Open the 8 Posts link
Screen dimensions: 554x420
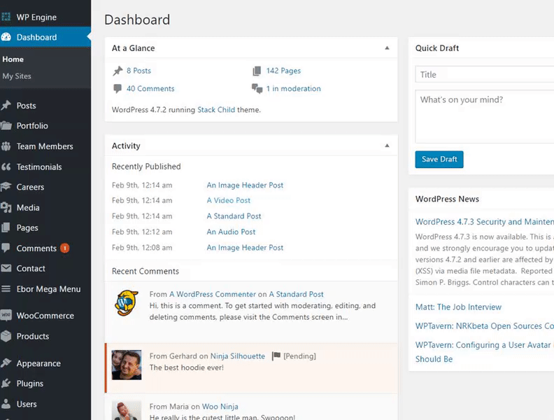coord(139,71)
